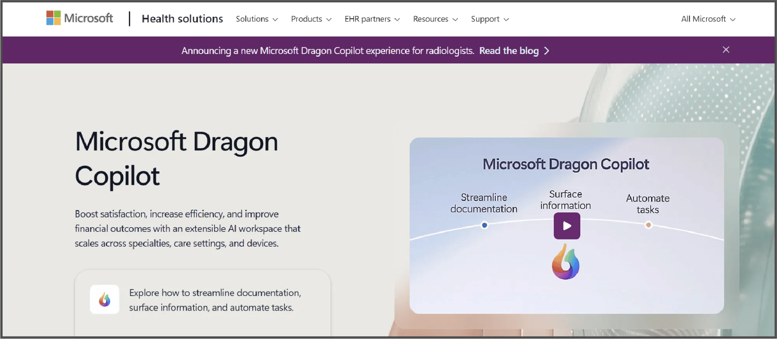Viewport: 777px width, 339px height.
Task: Follow the Read the blog link
Action: click(x=509, y=51)
